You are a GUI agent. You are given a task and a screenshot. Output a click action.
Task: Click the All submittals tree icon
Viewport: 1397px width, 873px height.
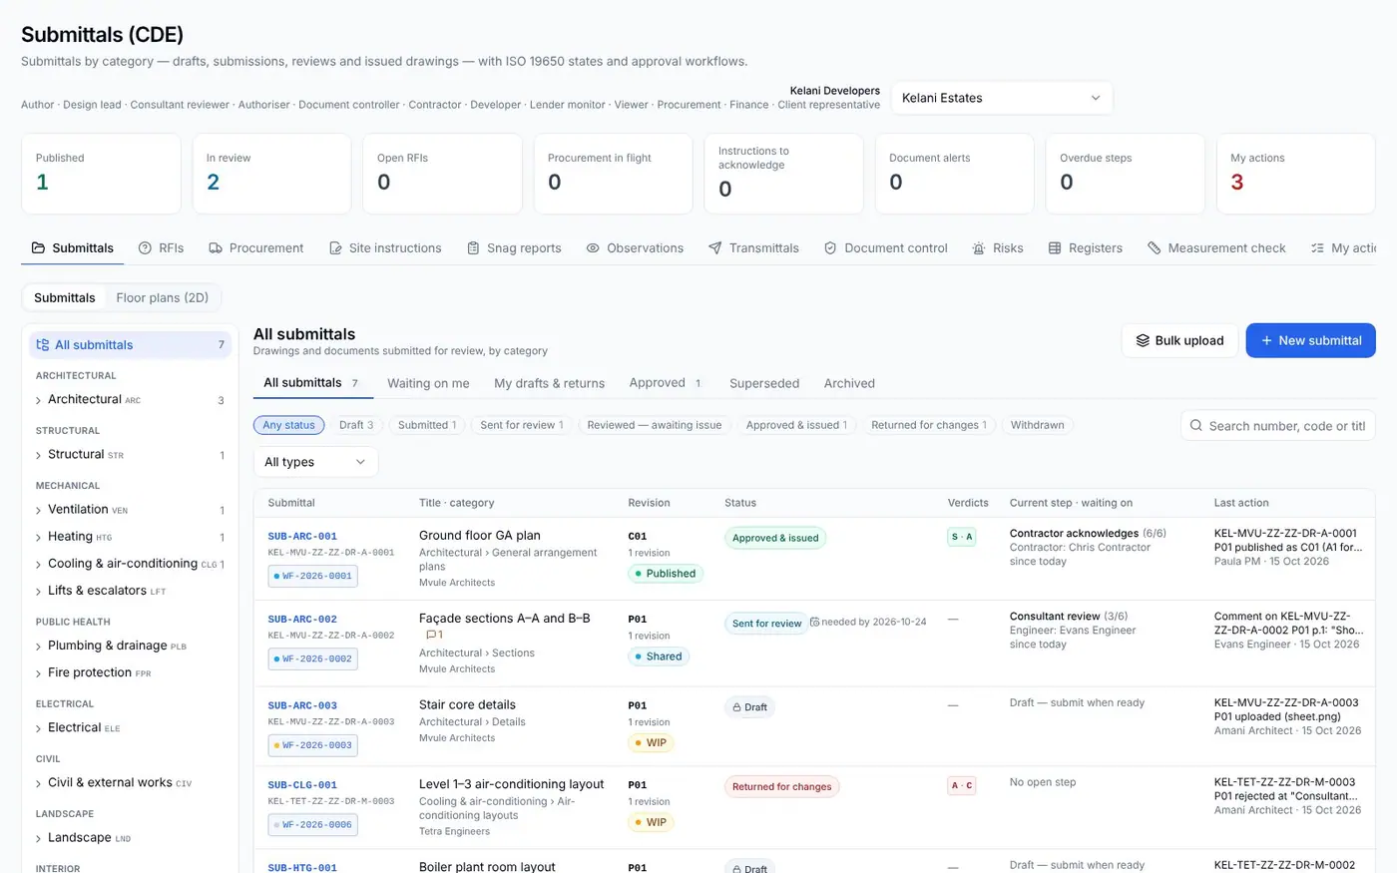43,345
